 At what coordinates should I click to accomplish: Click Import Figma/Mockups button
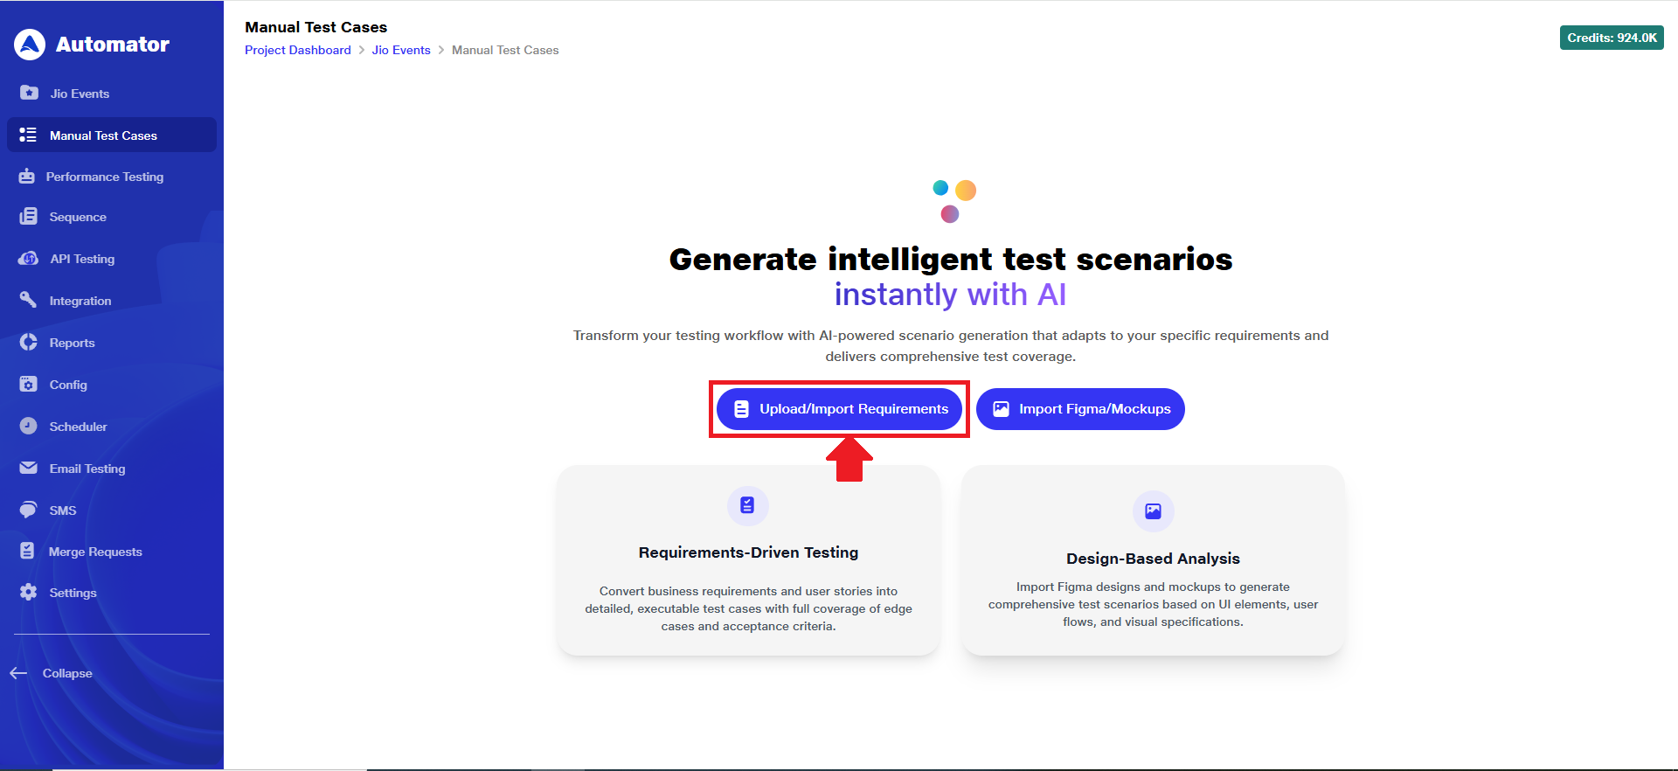pos(1080,409)
